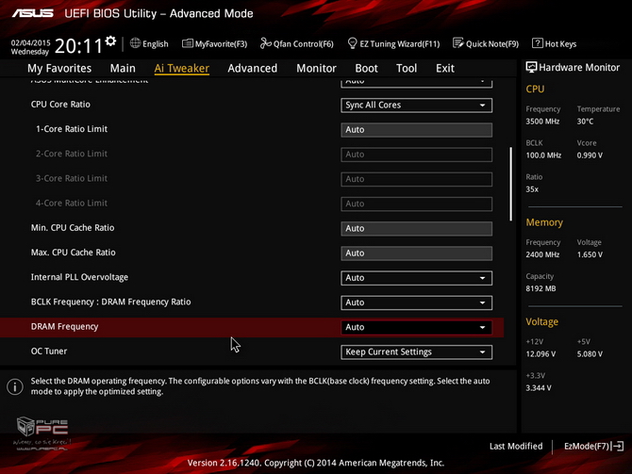Click Vcore 0.990 V value
The width and height of the screenshot is (632, 474).
[590, 155]
